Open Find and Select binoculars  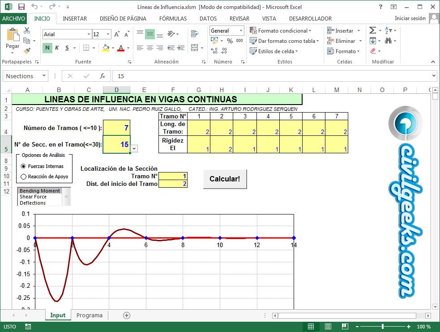[389, 41]
